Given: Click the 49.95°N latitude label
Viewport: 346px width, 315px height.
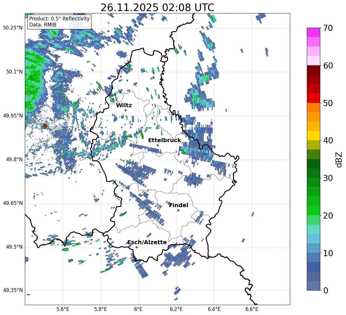Looking at the screenshot, I should pos(13,116).
